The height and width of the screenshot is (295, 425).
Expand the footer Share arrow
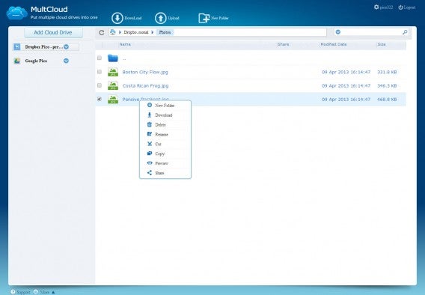tap(53, 292)
